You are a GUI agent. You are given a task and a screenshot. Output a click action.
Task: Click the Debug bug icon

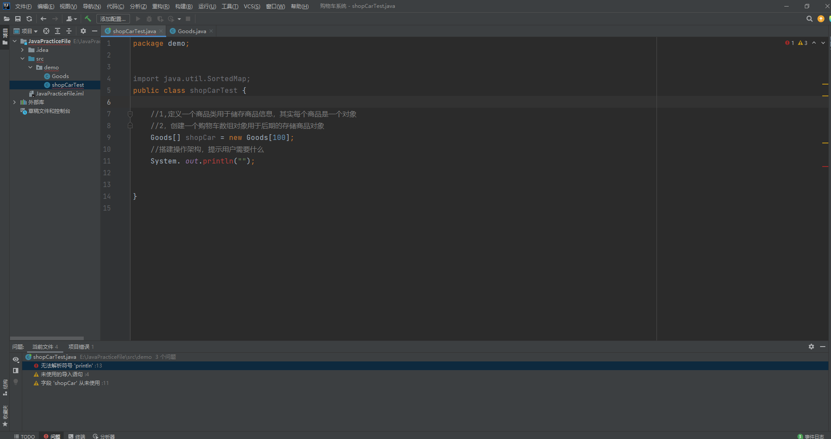point(149,19)
